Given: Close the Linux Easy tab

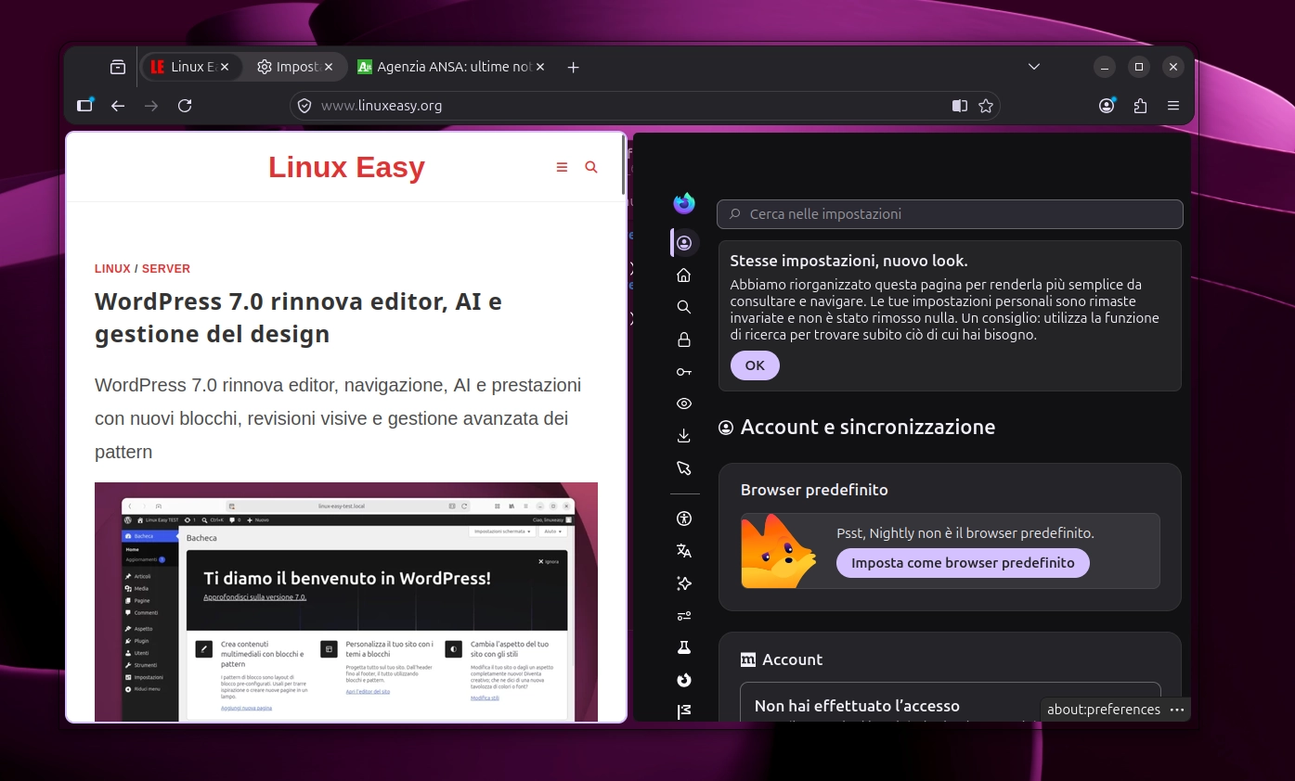Looking at the screenshot, I should pos(227,67).
